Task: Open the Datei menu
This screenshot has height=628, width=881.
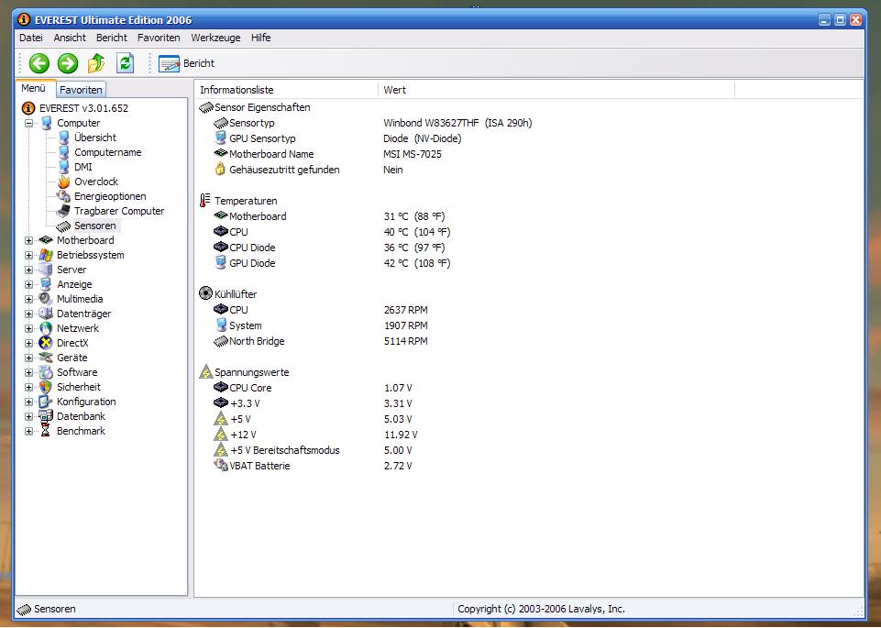Action: point(31,38)
